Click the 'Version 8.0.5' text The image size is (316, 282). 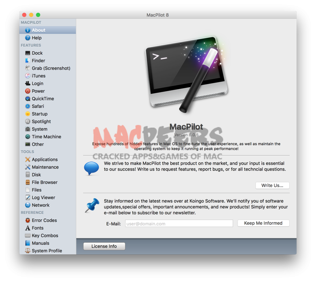coord(186,135)
